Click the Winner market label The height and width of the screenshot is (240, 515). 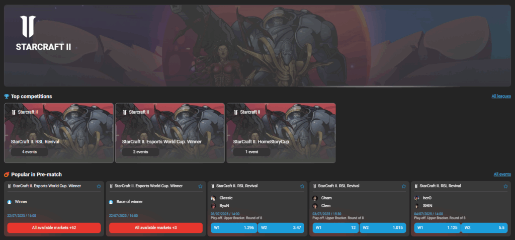point(21,202)
